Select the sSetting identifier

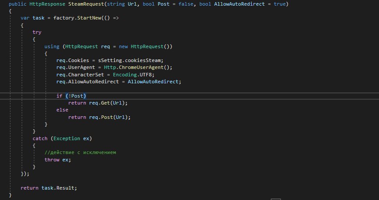(x=110, y=60)
